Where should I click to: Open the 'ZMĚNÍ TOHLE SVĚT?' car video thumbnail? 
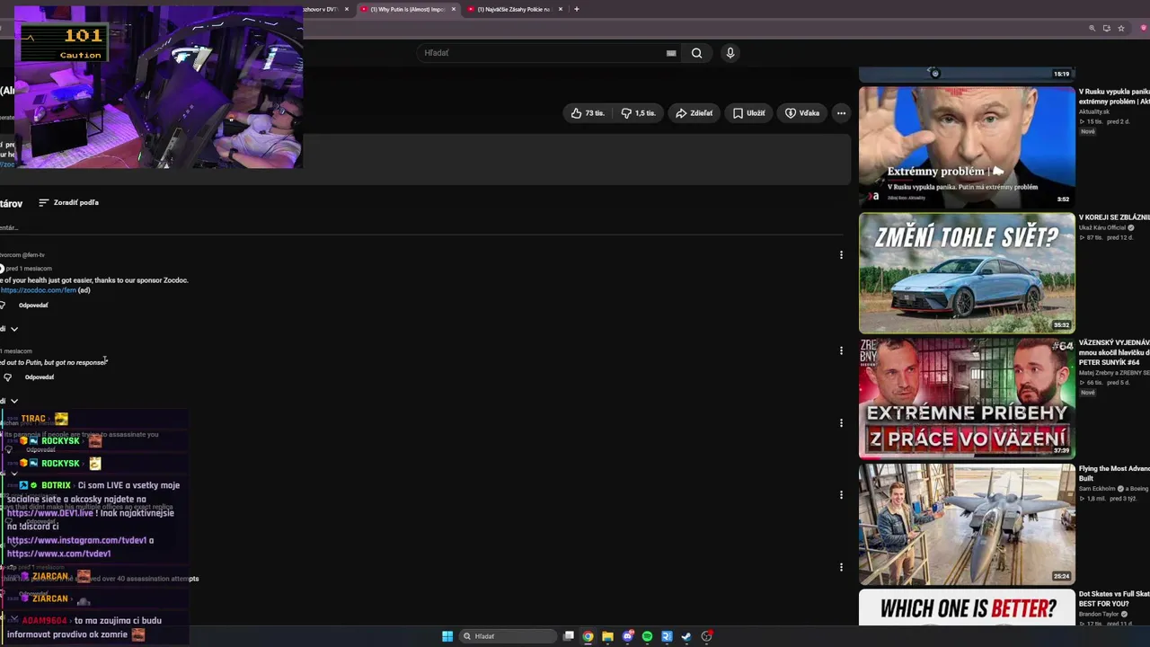(967, 273)
